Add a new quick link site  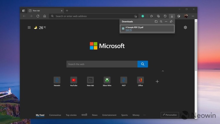(157, 81)
